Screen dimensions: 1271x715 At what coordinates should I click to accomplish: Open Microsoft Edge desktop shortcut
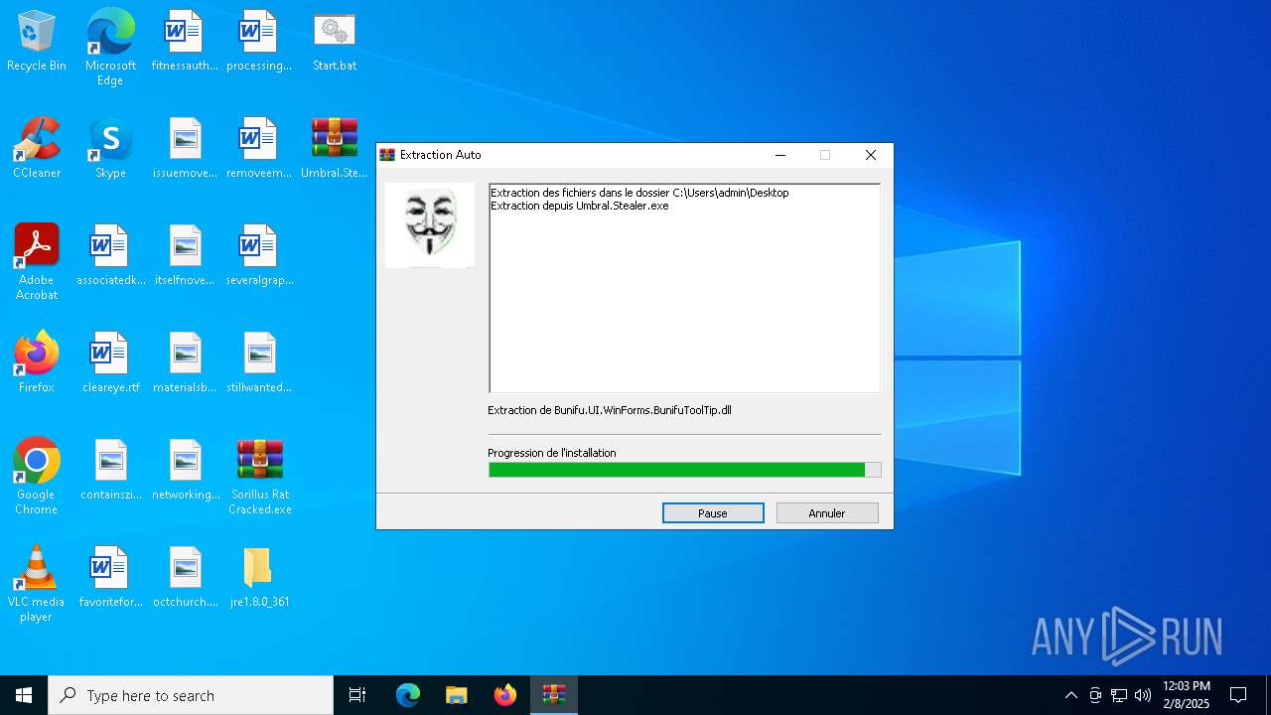point(110,48)
